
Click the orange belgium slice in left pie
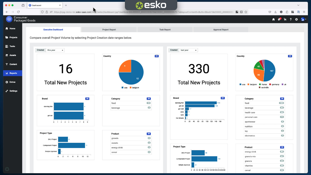point(125,67)
